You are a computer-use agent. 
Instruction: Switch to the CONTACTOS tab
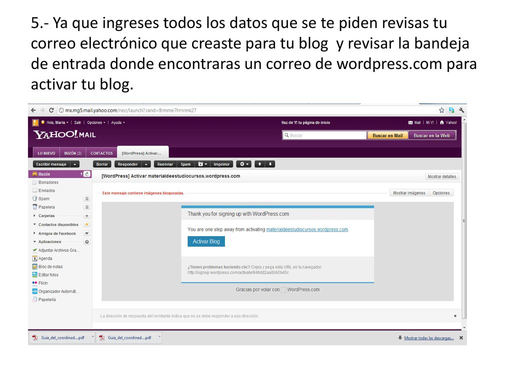point(101,153)
